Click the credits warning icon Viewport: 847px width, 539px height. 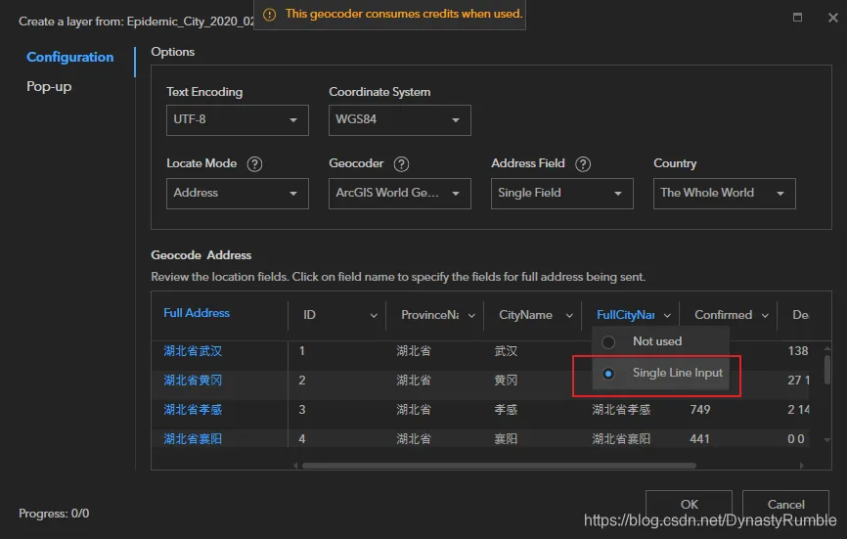point(269,15)
